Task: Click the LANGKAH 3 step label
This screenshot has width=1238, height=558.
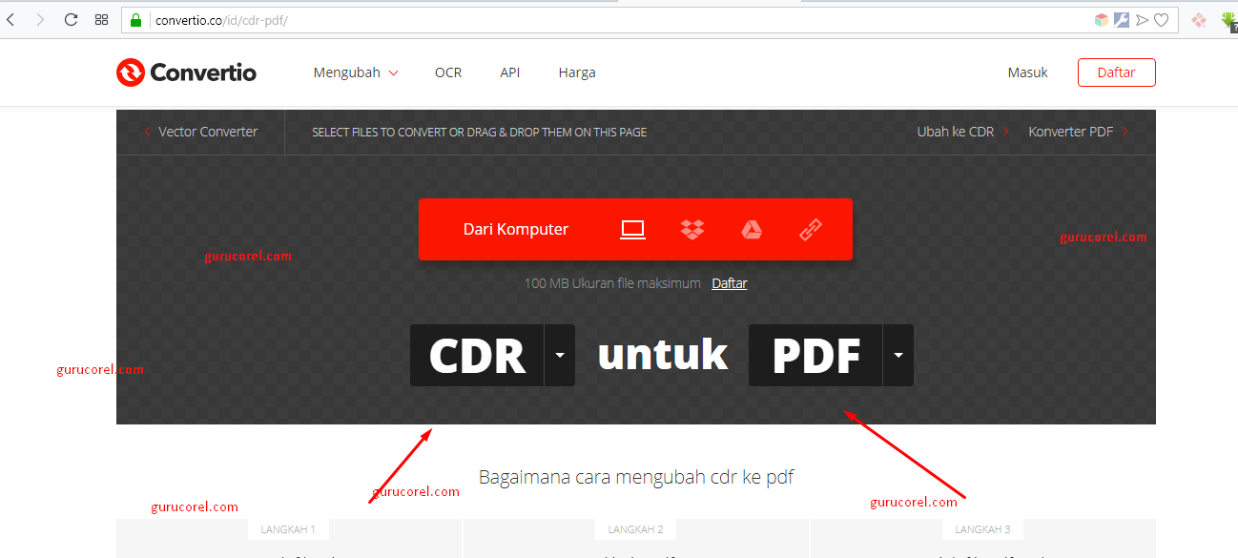Action: 982,529
